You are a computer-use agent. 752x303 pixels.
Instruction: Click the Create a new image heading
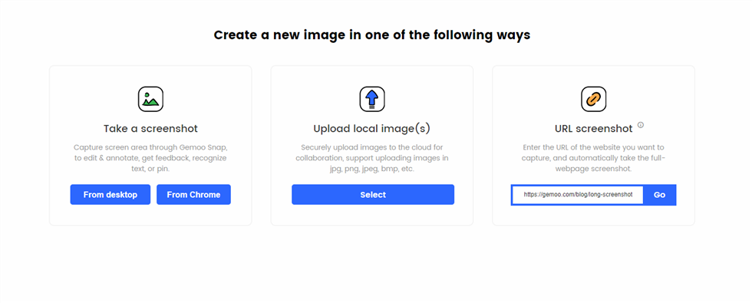(372, 35)
